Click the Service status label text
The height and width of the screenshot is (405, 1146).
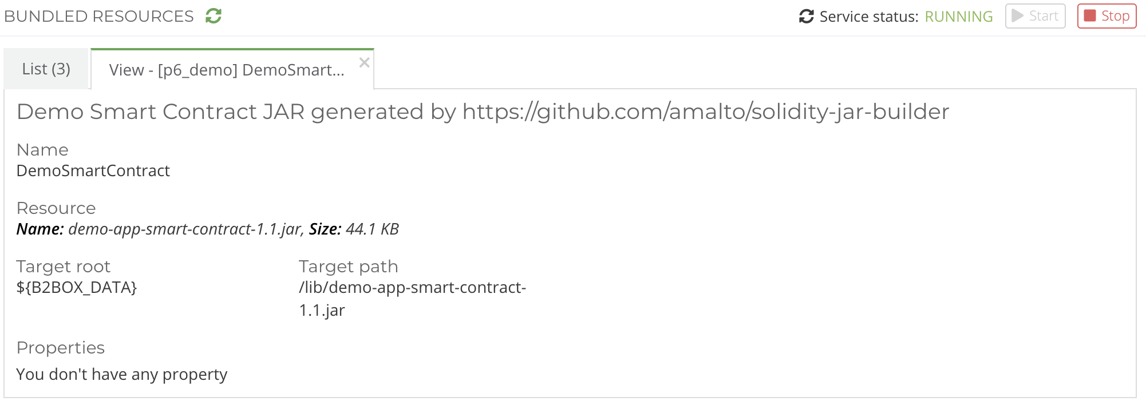click(868, 17)
